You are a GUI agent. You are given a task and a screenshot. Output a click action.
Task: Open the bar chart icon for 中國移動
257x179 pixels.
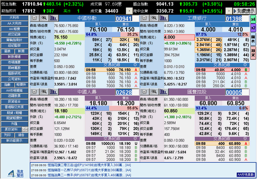[54, 18]
